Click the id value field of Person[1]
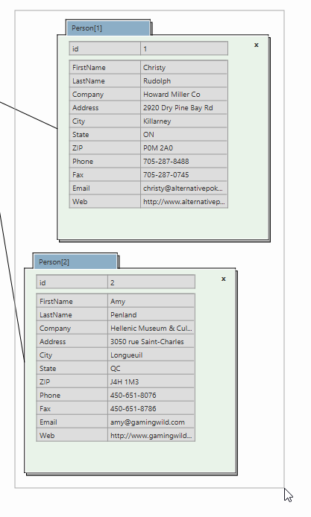The image size is (311, 517). pyautogui.click(x=184, y=49)
